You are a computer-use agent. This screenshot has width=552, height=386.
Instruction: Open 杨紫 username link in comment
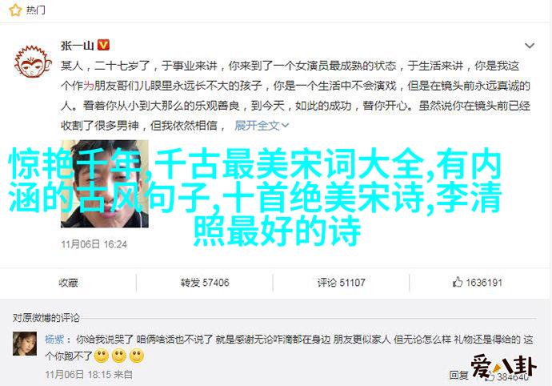click(54, 339)
